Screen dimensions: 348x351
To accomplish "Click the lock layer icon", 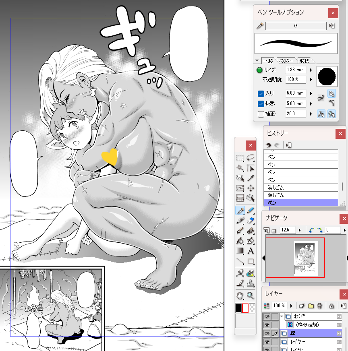I will point(331,306).
